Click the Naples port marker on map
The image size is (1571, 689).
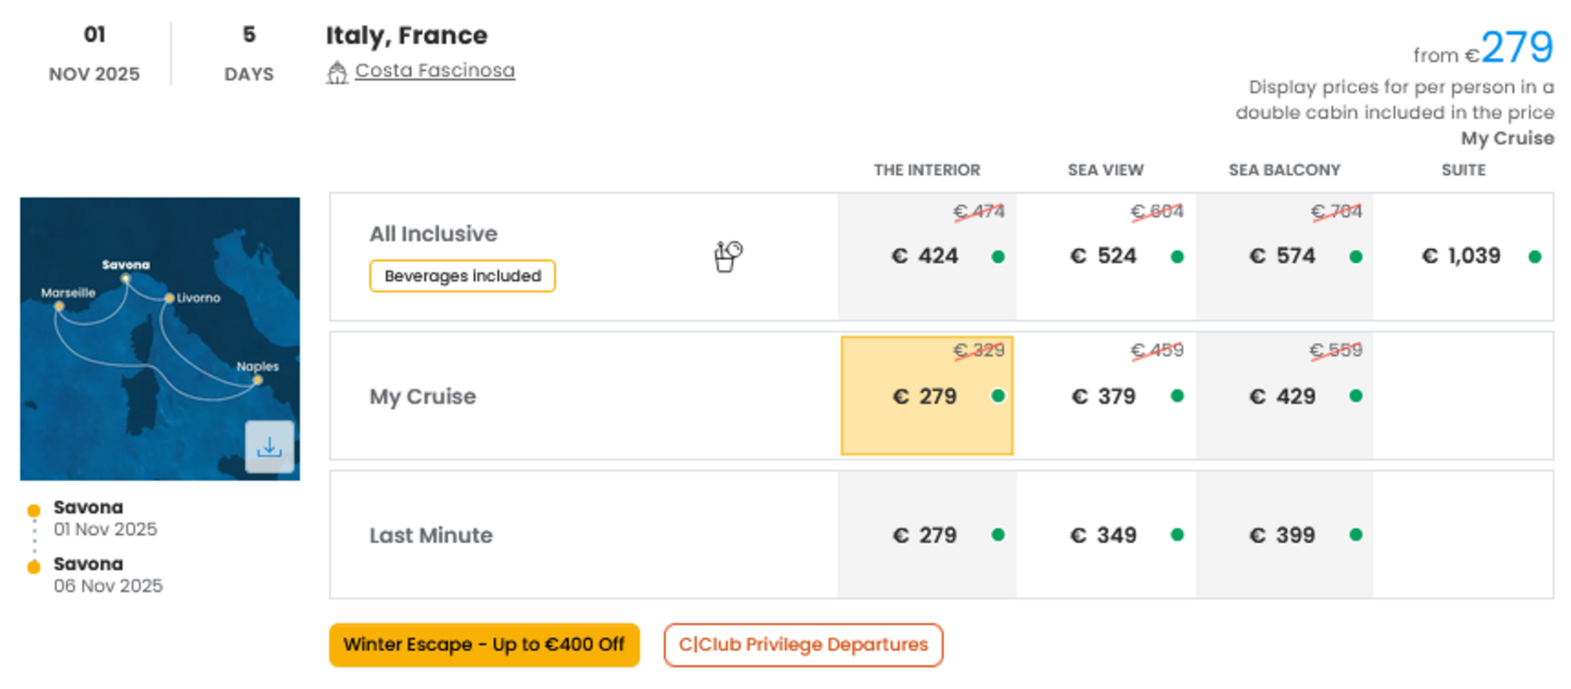coord(257,380)
